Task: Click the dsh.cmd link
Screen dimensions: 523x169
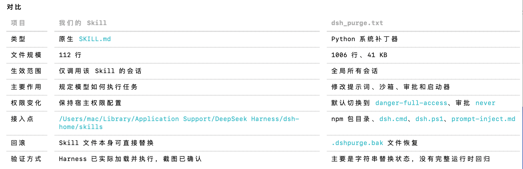Action: pyautogui.click(x=393, y=119)
